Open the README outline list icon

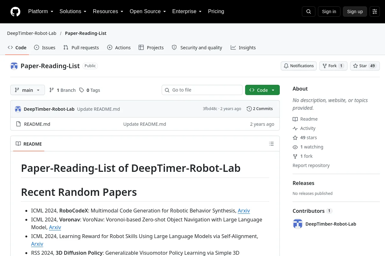271,144
